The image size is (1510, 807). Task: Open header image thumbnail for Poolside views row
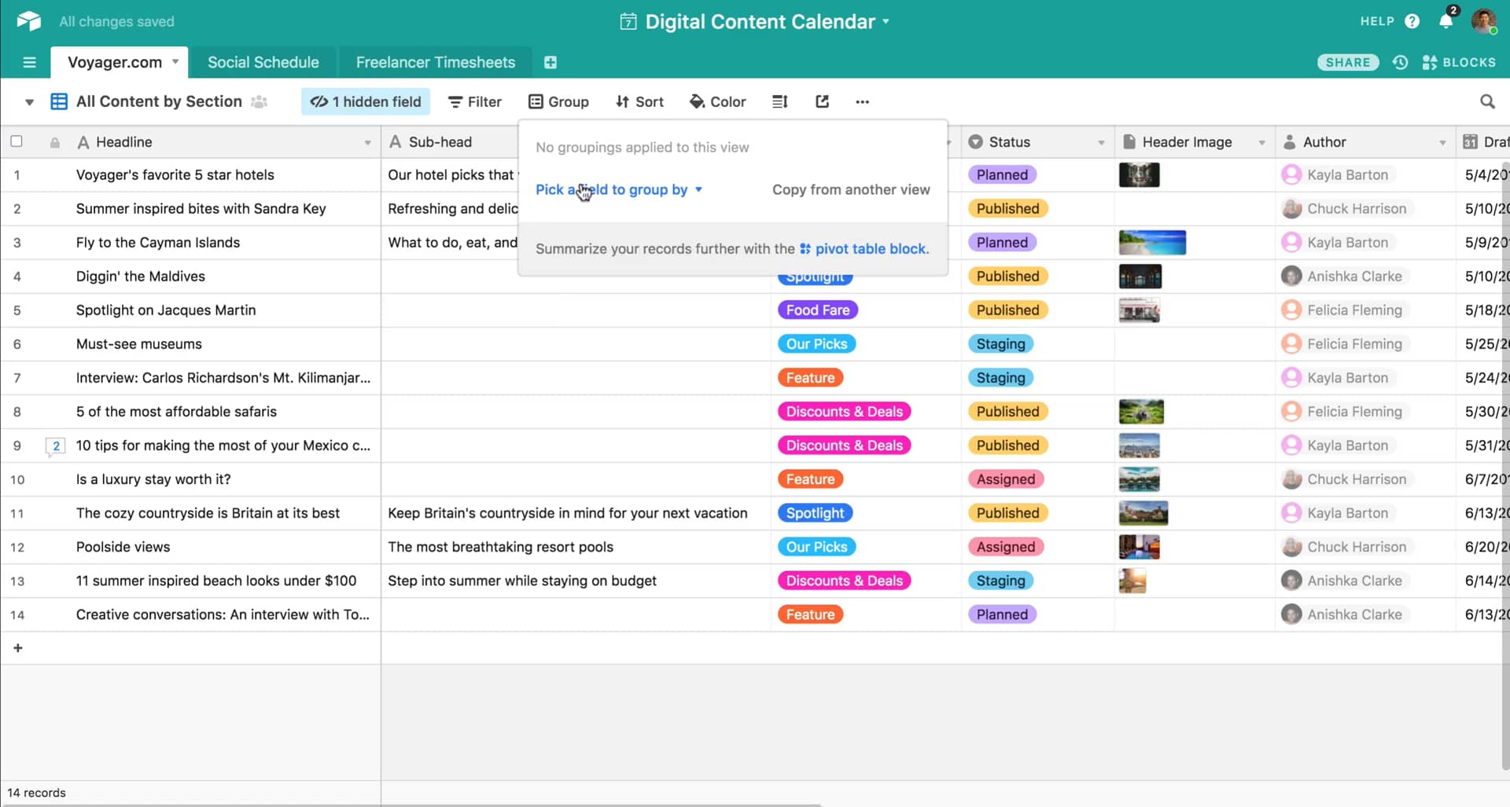pos(1139,547)
